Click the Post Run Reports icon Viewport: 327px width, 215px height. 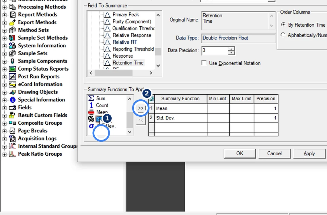pos(13,77)
